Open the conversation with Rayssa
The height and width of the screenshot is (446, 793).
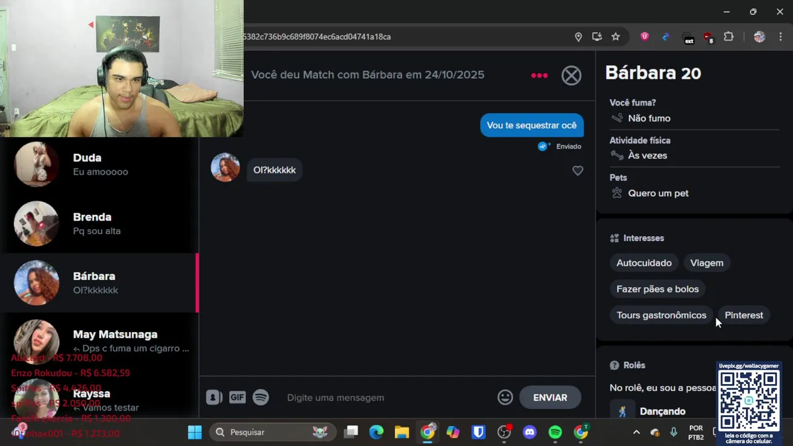99,398
